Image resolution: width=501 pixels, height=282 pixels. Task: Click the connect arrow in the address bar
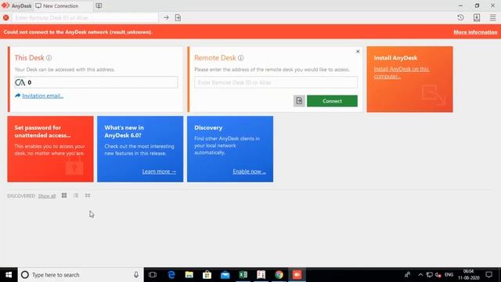pyautogui.click(x=166, y=17)
